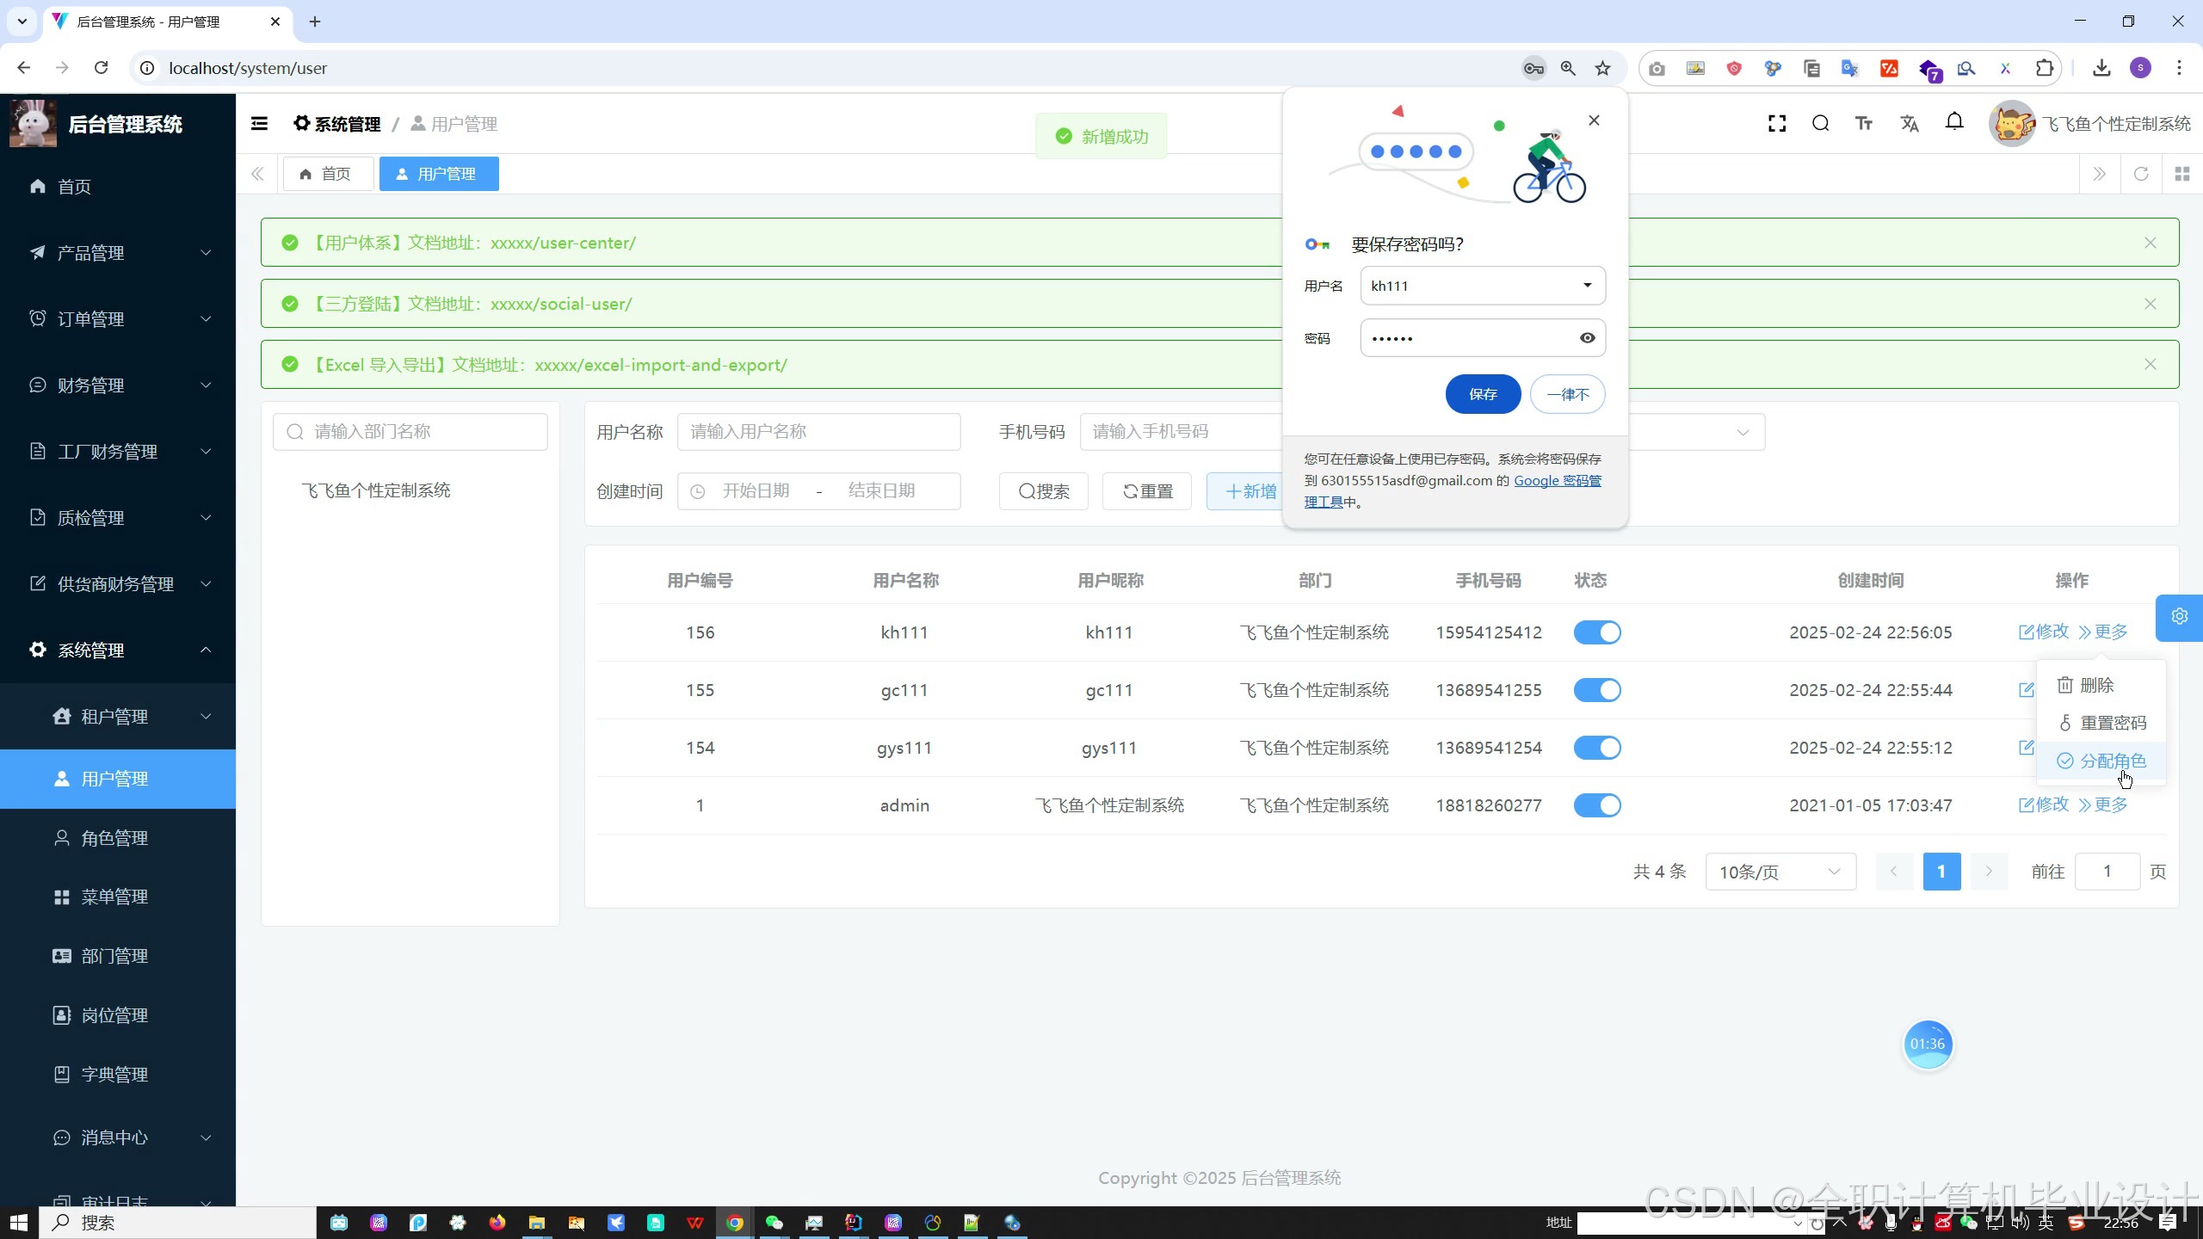Click the refresh tab icon near tab bar

pos(2141,174)
